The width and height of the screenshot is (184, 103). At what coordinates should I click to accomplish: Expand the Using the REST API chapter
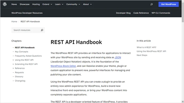coord(13,60)
